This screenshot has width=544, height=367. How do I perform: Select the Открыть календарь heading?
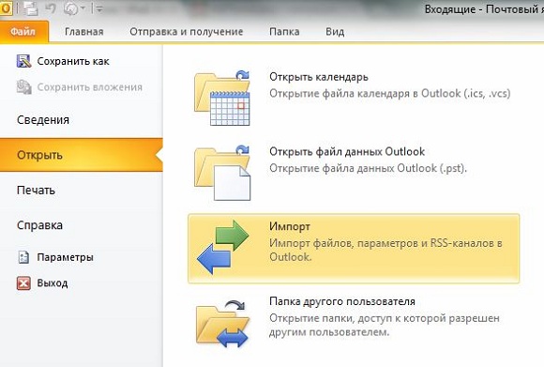pos(319,77)
